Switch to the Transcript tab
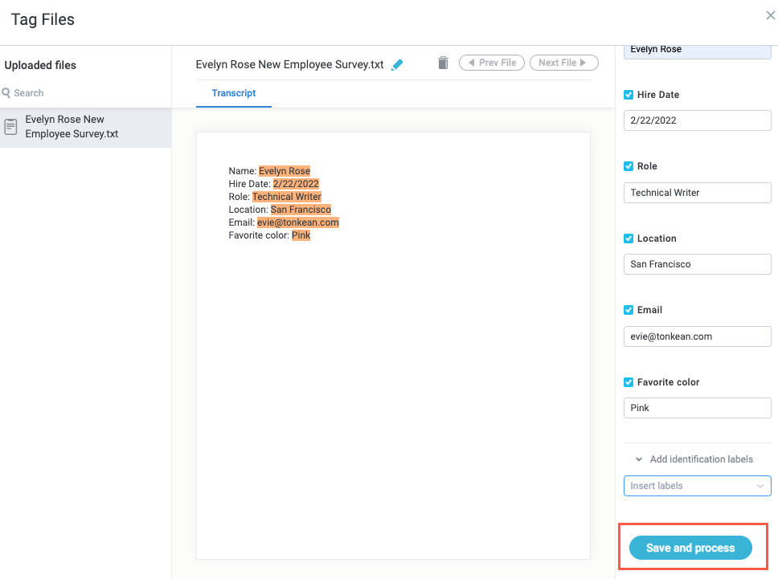 (234, 93)
